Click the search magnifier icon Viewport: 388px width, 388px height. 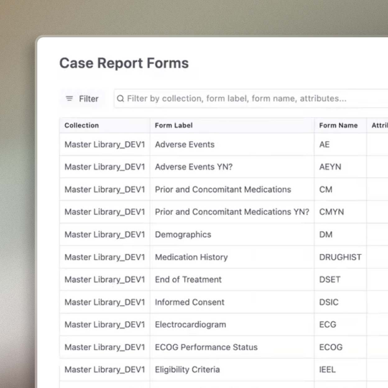(121, 99)
